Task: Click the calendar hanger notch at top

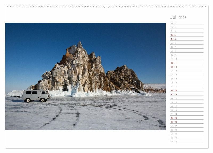Action: point(106,6)
